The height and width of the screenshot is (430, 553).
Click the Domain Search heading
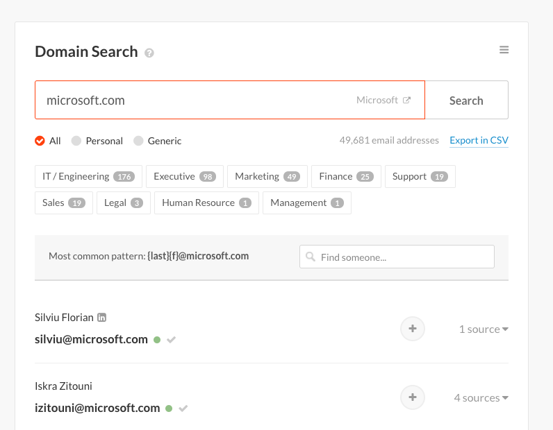click(86, 52)
